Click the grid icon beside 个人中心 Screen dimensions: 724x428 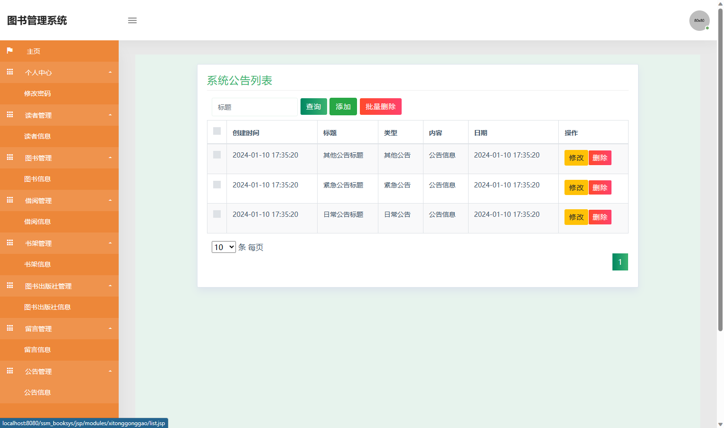[x=9, y=72]
